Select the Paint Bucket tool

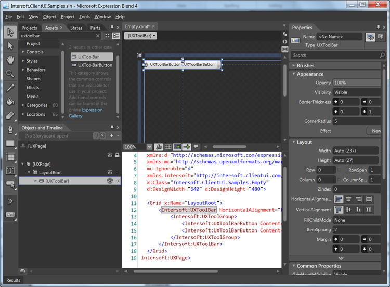[x=10, y=101]
